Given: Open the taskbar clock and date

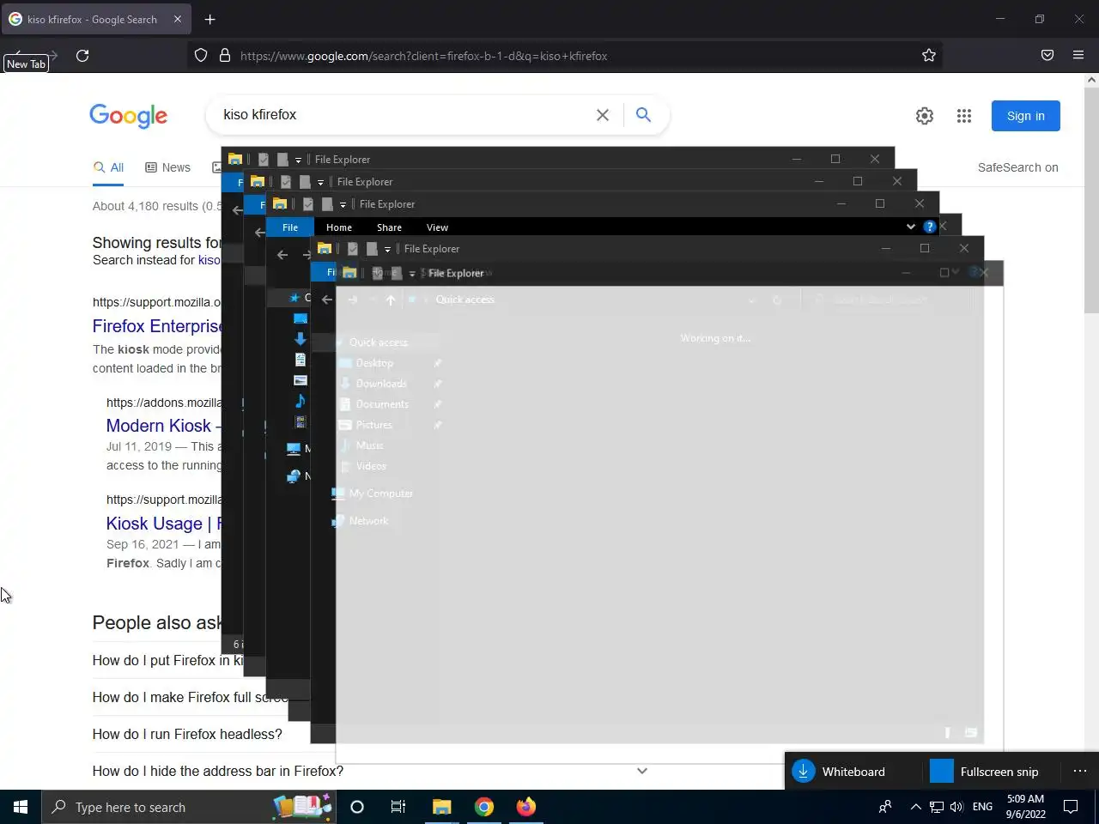Looking at the screenshot, I should (x=1025, y=807).
